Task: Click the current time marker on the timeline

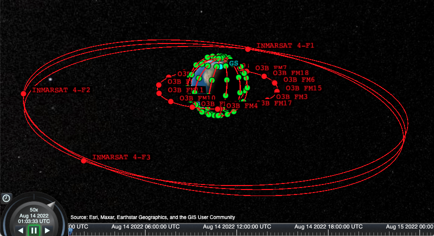Action: tap(70, 231)
